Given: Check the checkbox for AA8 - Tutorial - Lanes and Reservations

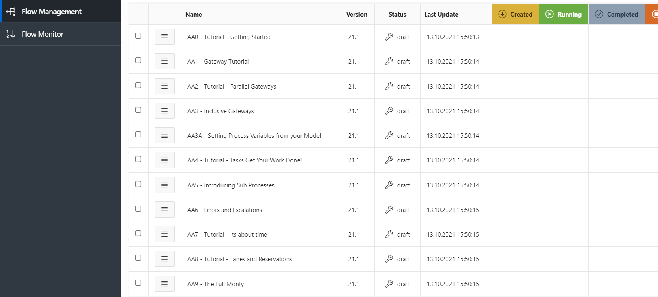Looking at the screenshot, I should pos(138,258).
